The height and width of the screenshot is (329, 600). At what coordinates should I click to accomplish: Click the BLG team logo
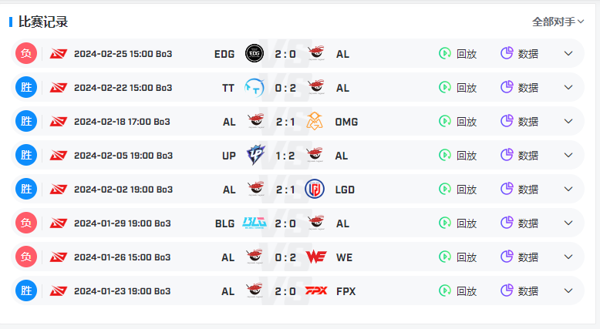pyautogui.click(x=254, y=223)
